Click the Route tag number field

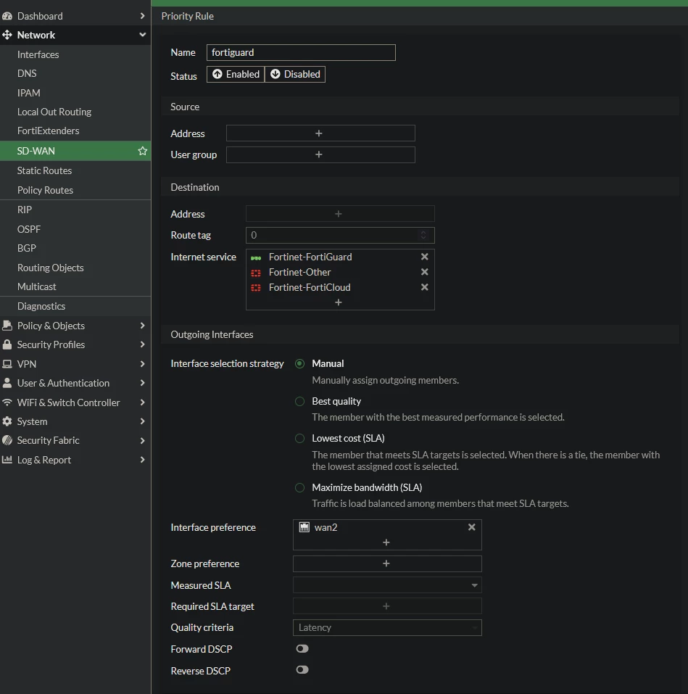(340, 236)
